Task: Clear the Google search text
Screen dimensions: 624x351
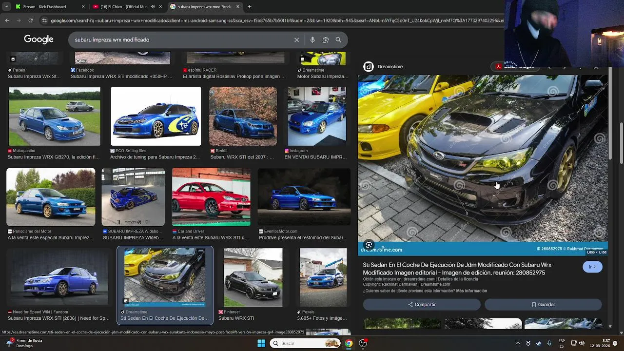Action: [x=296, y=40]
